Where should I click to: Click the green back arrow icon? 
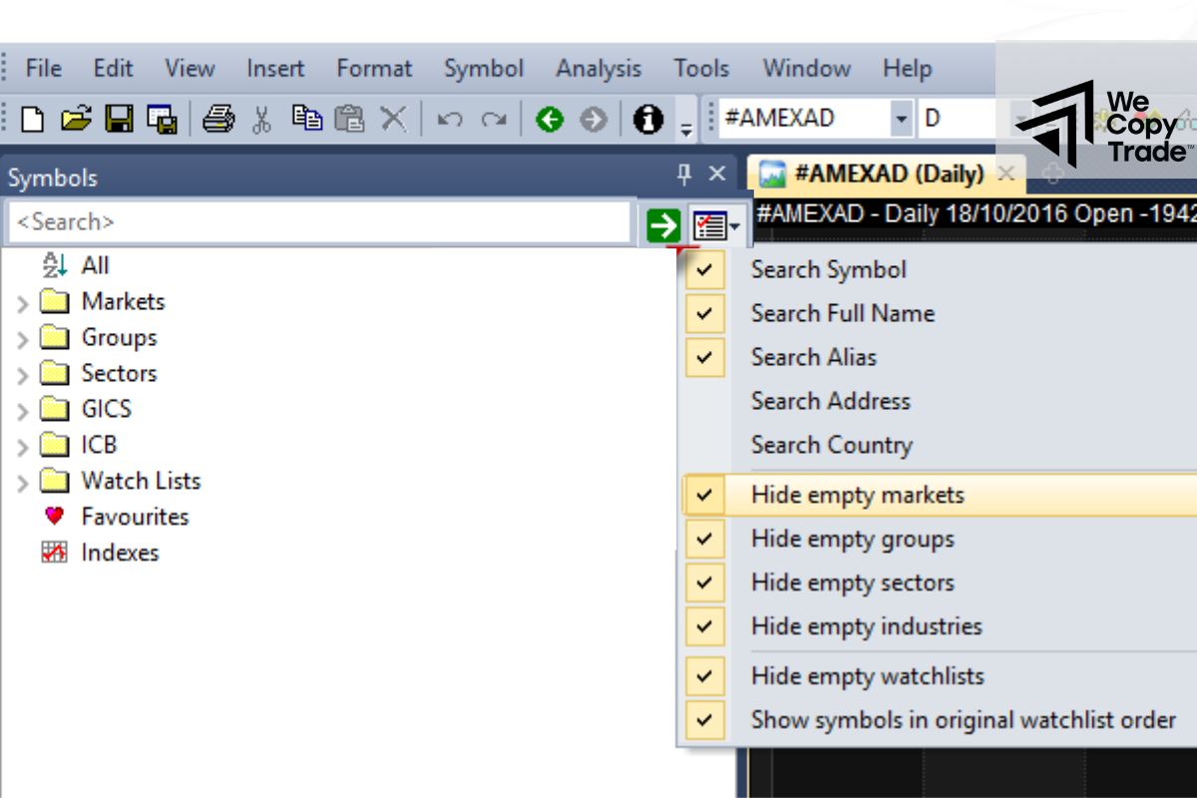(x=549, y=120)
